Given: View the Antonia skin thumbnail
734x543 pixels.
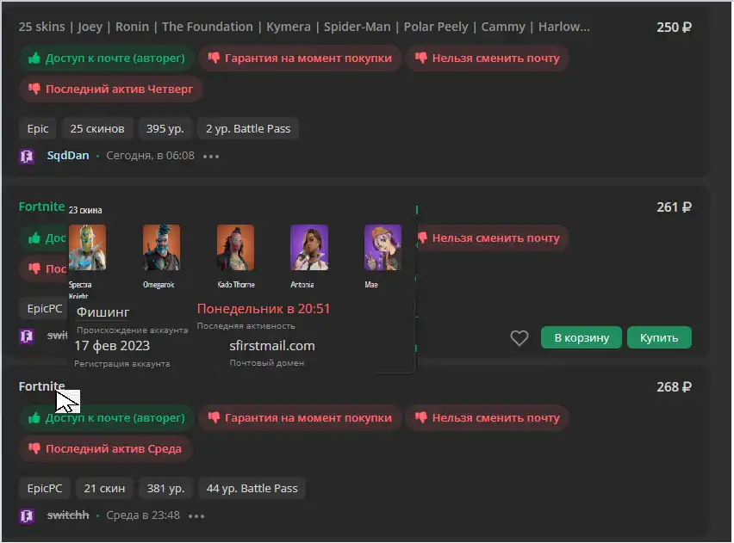Looking at the screenshot, I should pos(309,248).
